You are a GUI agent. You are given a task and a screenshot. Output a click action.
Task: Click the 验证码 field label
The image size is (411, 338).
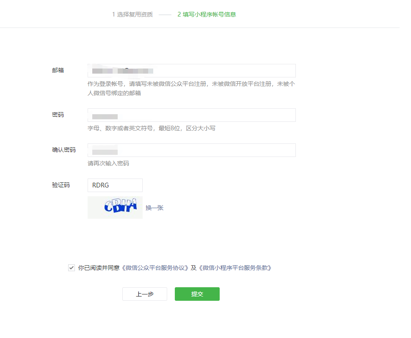point(61,185)
